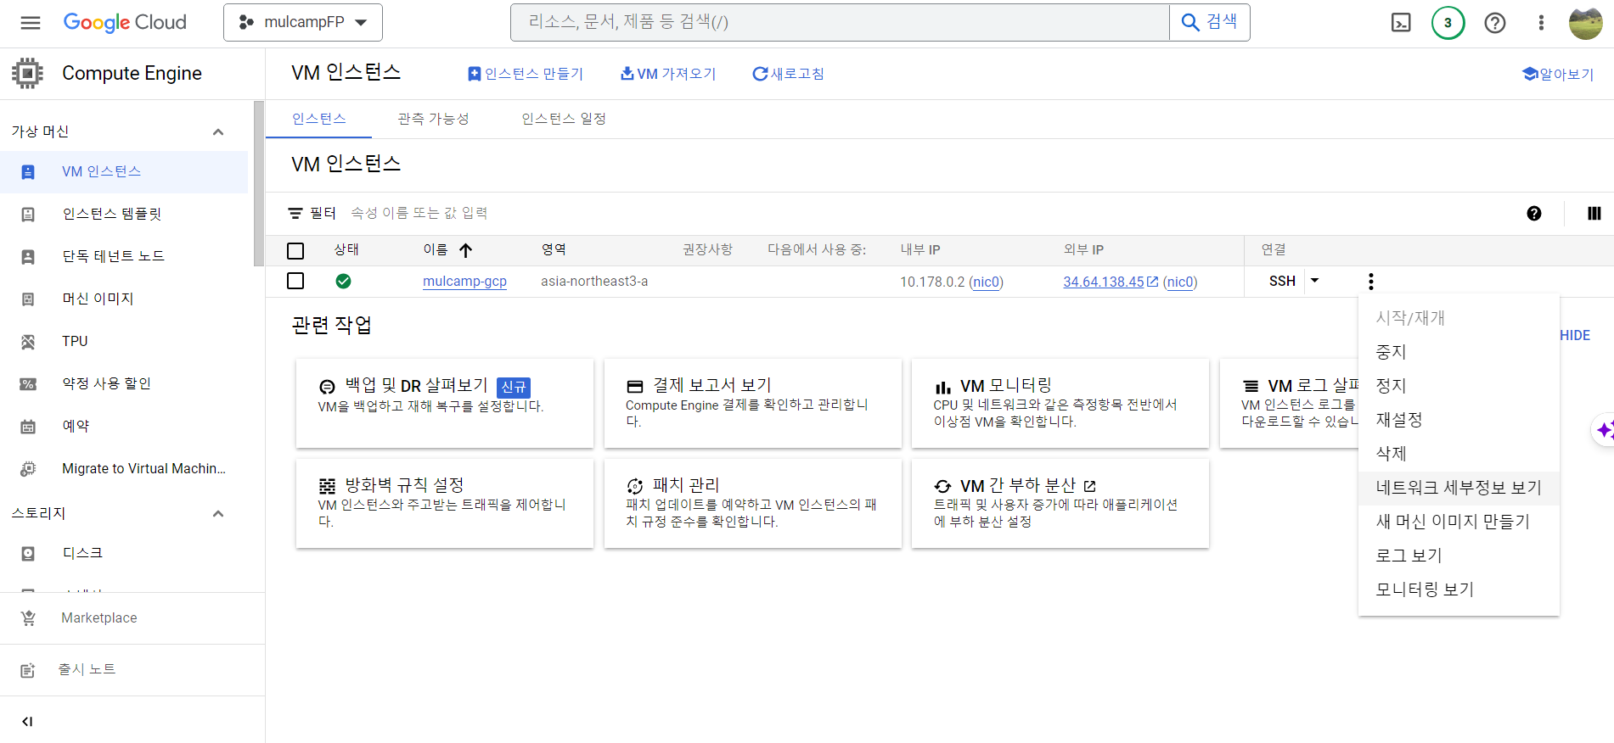The image size is (1614, 743).
Task: Open the mulcamp-gcp row more actions dots
Action: tap(1370, 282)
